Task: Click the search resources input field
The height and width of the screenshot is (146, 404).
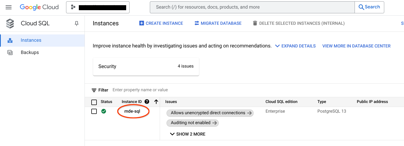Action: point(252,7)
